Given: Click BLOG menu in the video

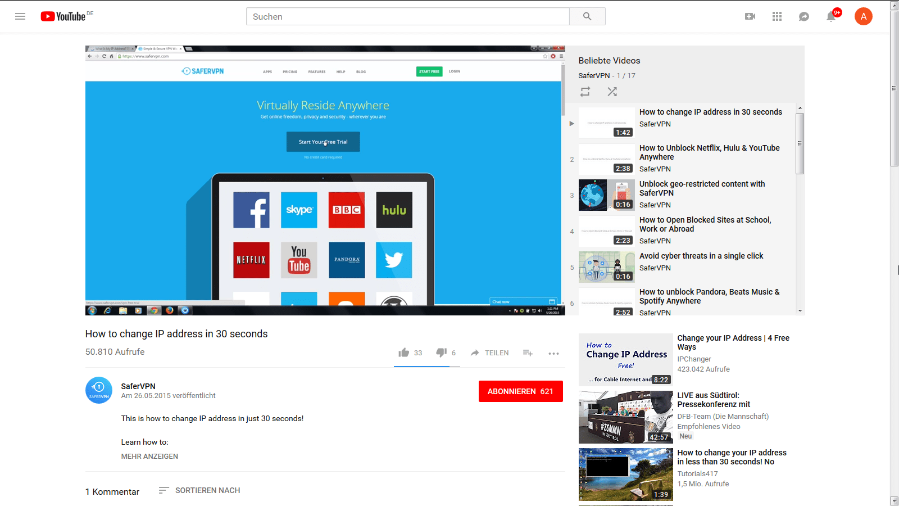Looking at the screenshot, I should point(361,72).
